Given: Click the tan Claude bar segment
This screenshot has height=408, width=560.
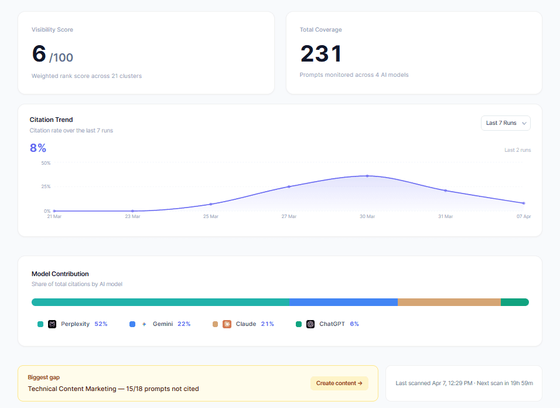Looking at the screenshot, I should 449,302.
